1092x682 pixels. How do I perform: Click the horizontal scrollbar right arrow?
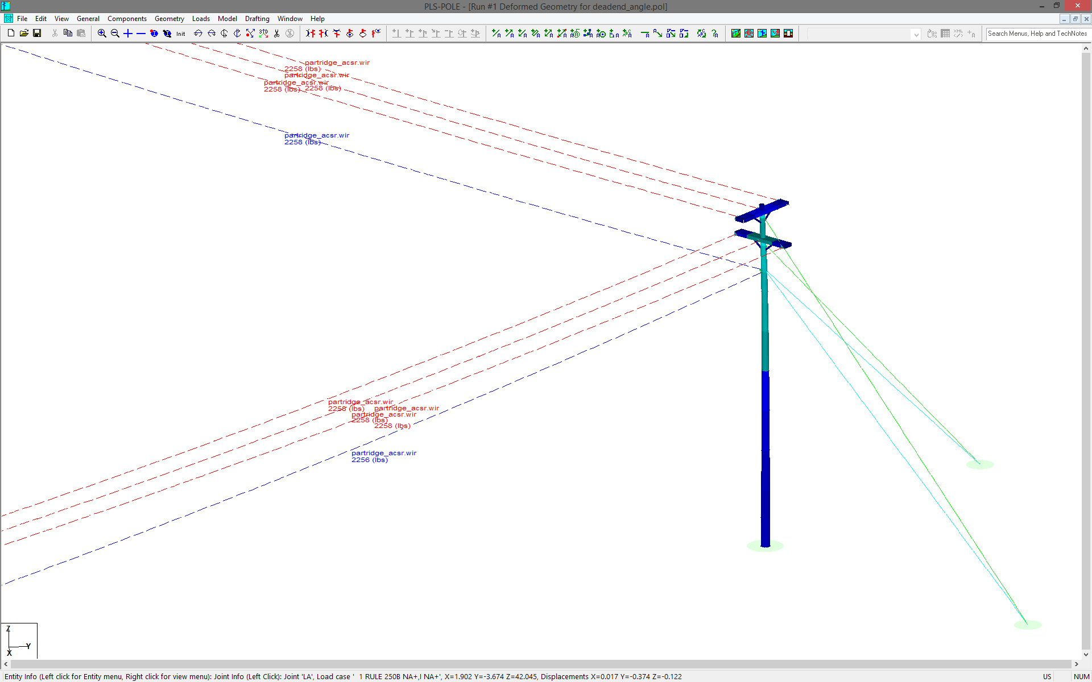tap(1076, 664)
